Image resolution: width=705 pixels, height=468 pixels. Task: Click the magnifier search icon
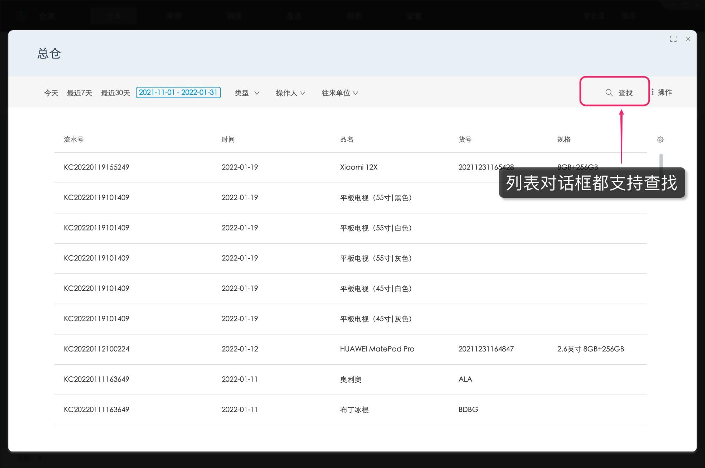coord(609,93)
